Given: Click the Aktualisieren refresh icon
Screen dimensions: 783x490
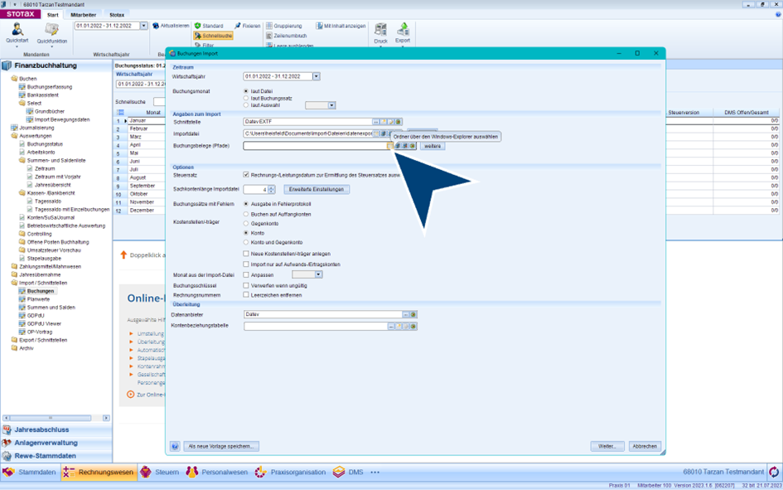Looking at the screenshot, I should click(156, 26).
